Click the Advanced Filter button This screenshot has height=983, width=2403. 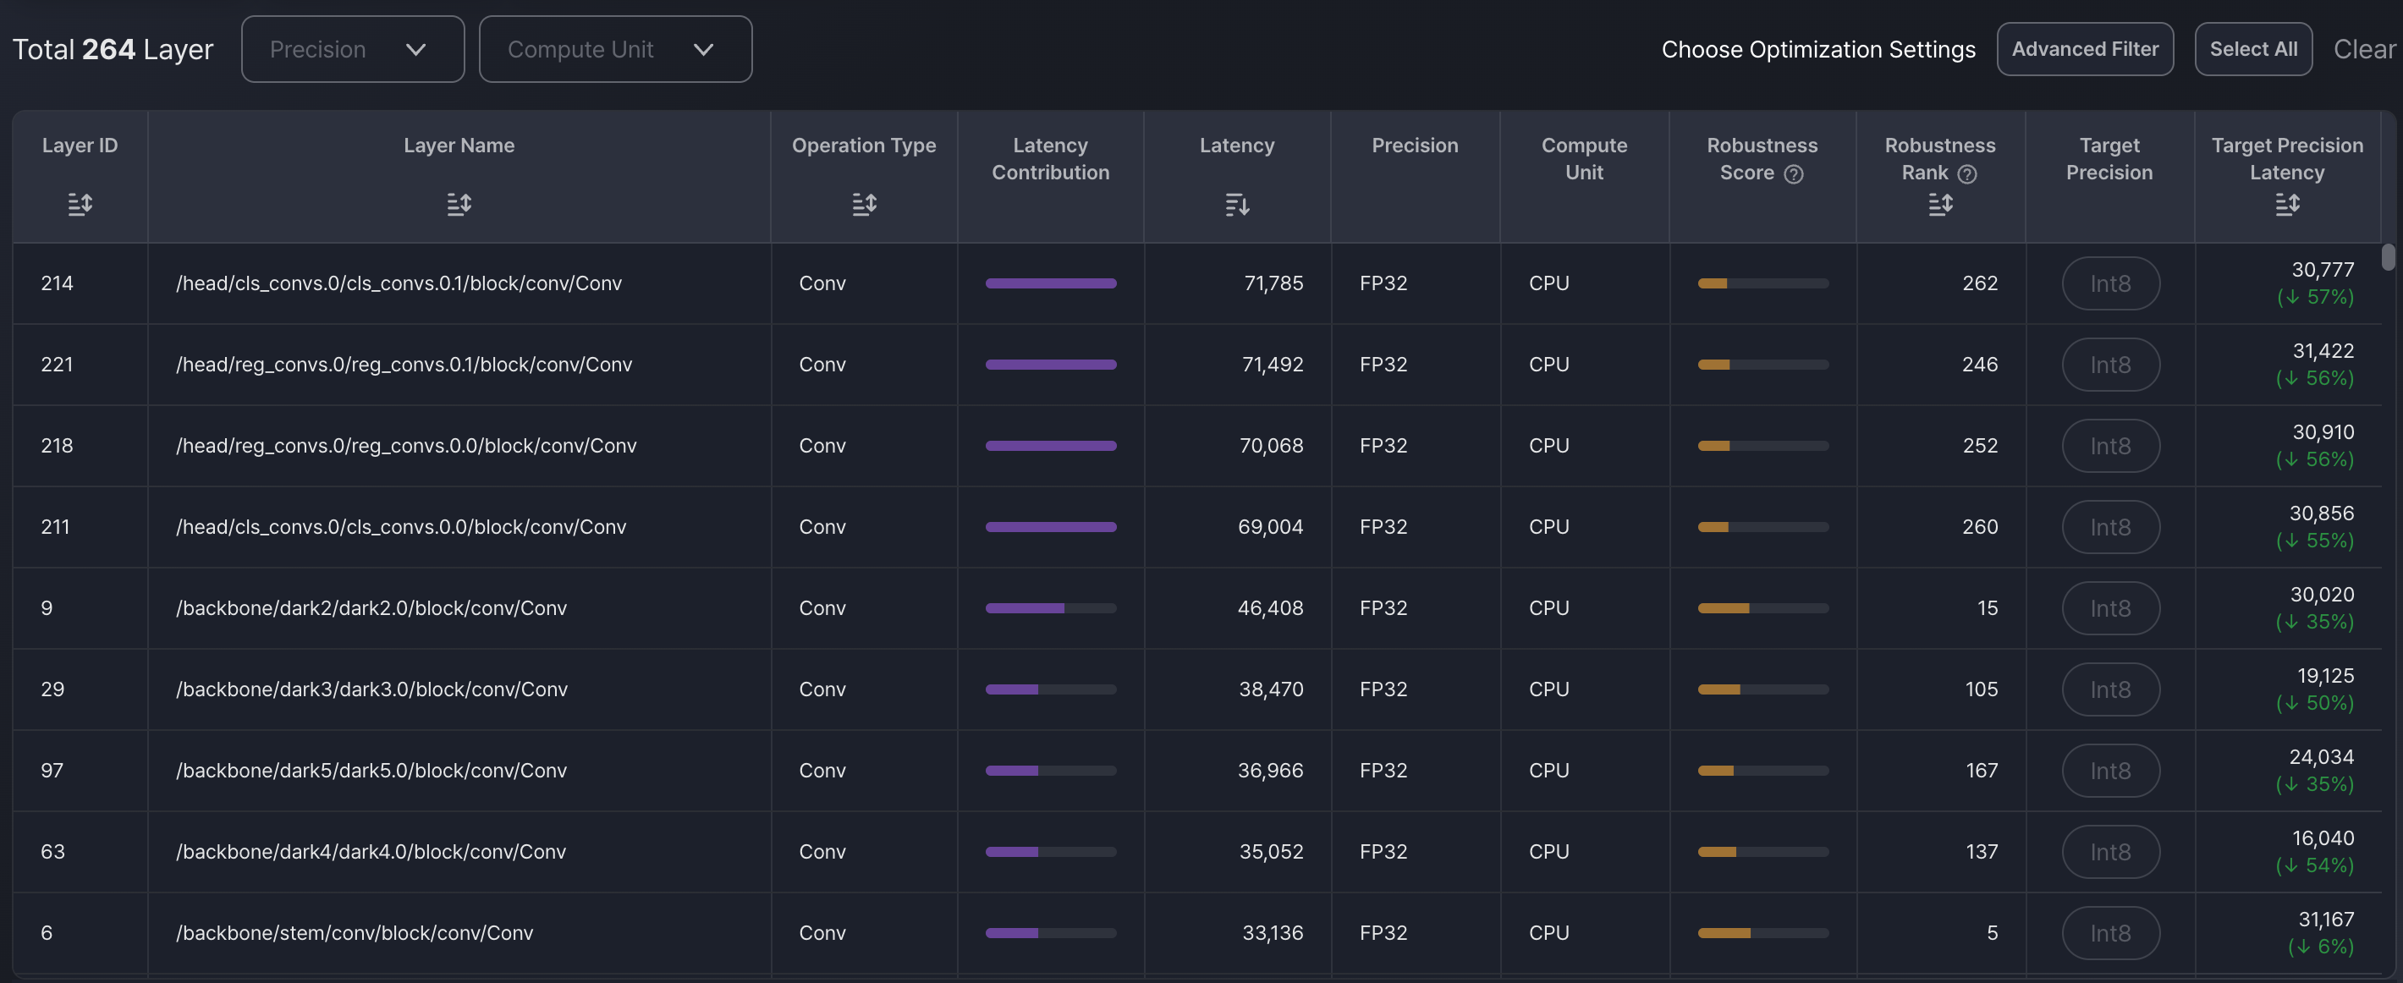tap(2084, 49)
